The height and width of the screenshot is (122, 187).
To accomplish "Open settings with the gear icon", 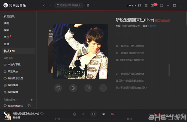I will point(146,6).
